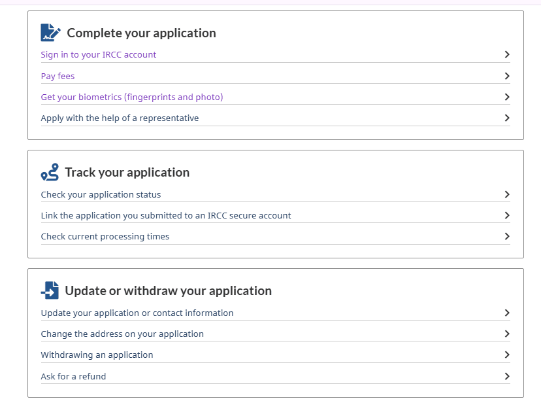Open Sign in to your IRCC account link
This screenshot has height=401, width=541.
click(98, 54)
